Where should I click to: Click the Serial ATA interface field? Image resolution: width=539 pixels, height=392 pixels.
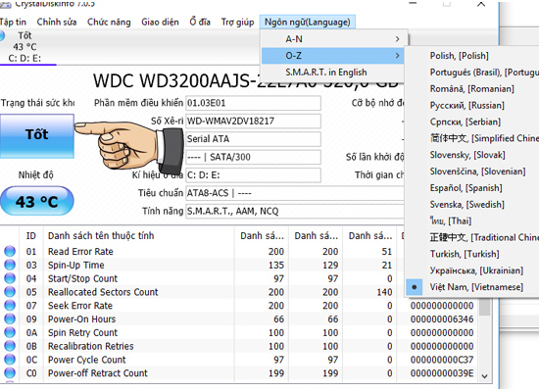254,139
